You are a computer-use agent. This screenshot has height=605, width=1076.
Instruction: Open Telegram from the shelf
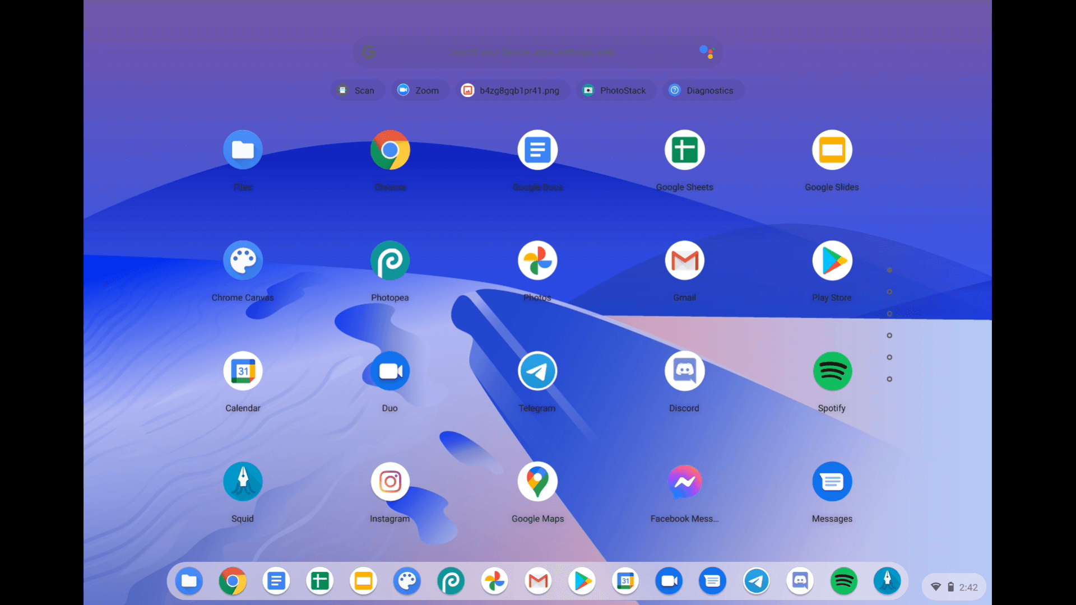(756, 581)
